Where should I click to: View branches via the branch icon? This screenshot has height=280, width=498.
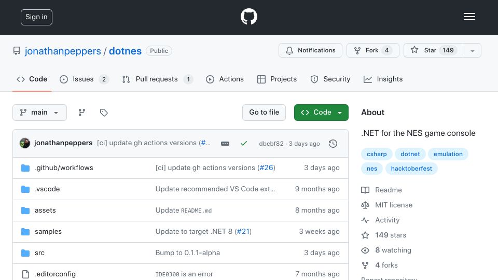pyautogui.click(x=82, y=113)
